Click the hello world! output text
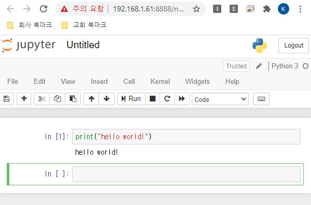Image resolution: width=311 pixels, height=205 pixels. tap(96, 152)
